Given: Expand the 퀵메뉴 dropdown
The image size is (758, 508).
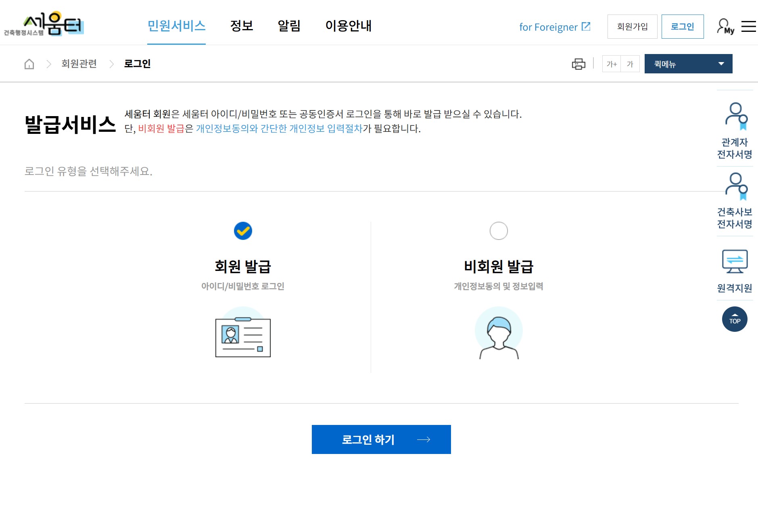Looking at the screenshot, I should (688, 63).
